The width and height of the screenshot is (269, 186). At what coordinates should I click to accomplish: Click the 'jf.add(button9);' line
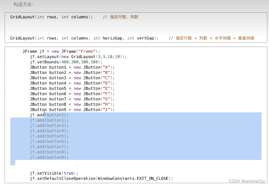pos(49,157)
